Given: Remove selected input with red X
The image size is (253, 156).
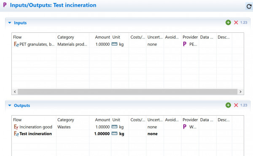Looking at the screenshot, I should pos(236,23).
